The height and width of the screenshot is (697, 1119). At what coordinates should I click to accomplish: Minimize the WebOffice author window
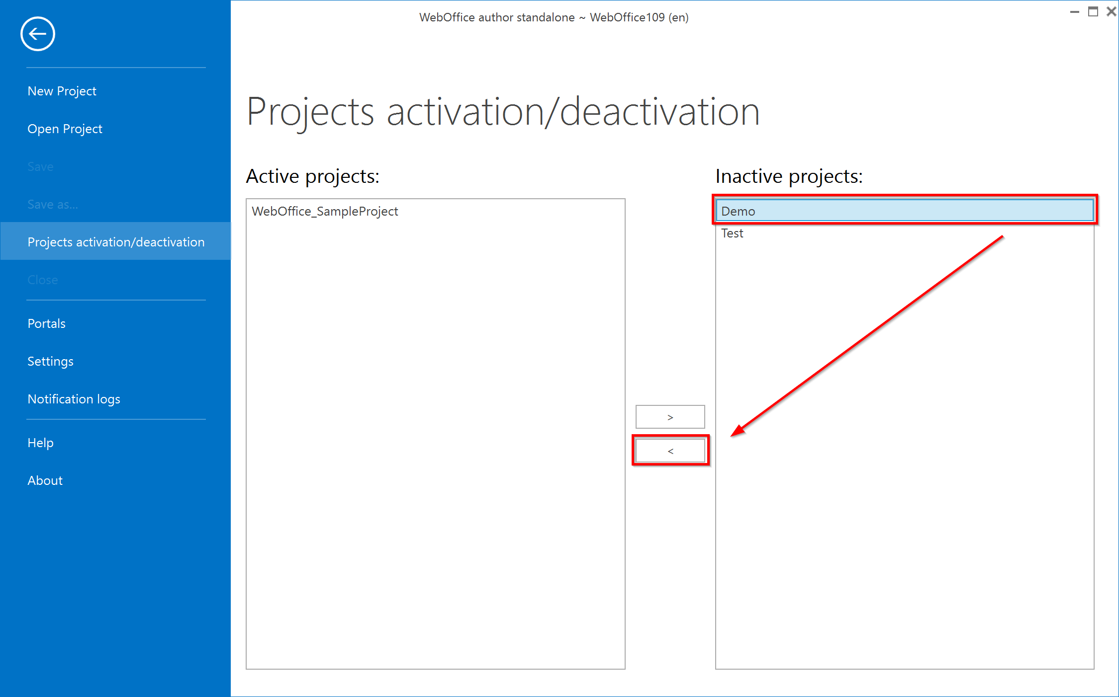(1075, 11)
